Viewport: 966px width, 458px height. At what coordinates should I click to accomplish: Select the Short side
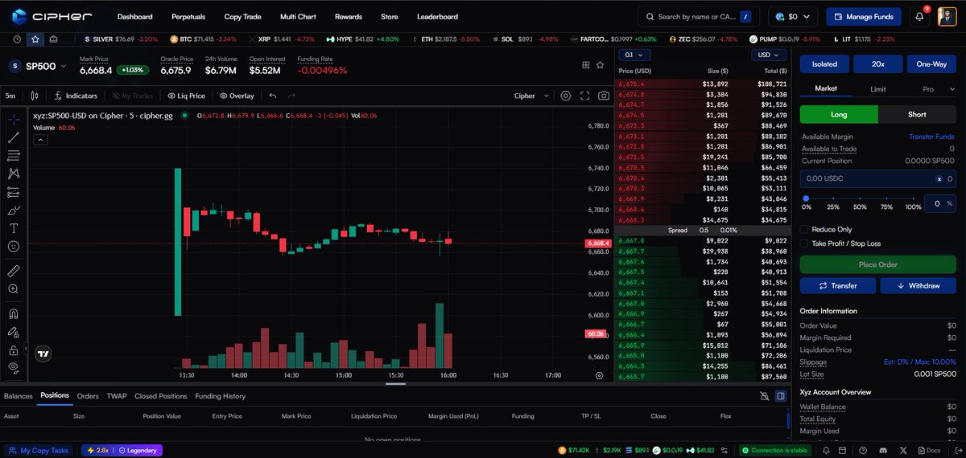point(917,115)
